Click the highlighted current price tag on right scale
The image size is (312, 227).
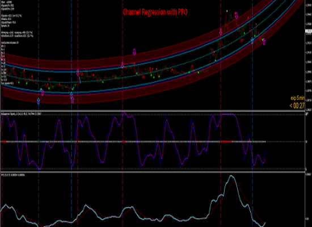click(x=309, y=31)
